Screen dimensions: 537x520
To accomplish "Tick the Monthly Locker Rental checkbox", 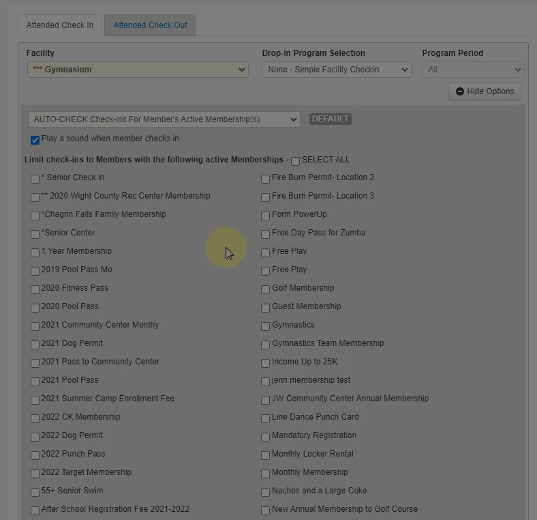I will click(265, 455).
